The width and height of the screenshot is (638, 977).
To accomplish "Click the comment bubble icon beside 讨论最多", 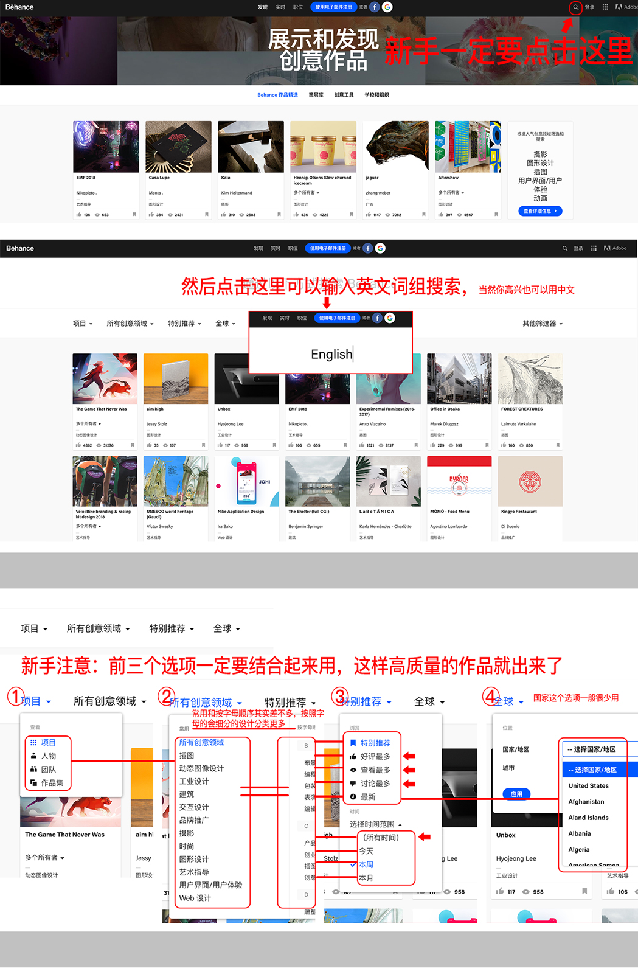I will [x=353, y=783].
